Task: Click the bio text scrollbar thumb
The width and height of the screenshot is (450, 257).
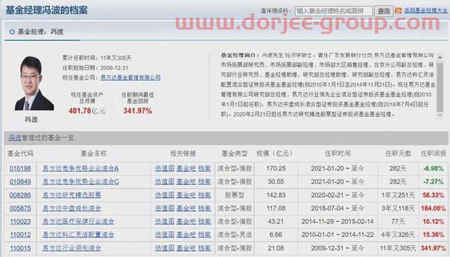Action: (439, 87)
